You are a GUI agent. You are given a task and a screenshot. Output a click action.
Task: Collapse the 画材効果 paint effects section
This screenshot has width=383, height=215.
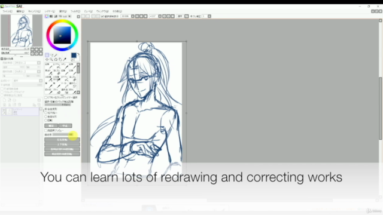(x=2, y=59)
